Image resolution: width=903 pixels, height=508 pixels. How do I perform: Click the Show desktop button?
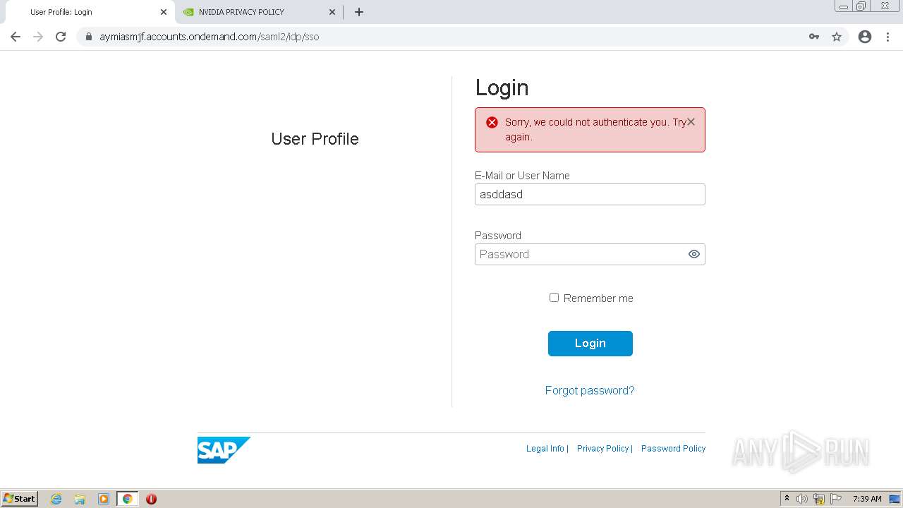[895, 499]
